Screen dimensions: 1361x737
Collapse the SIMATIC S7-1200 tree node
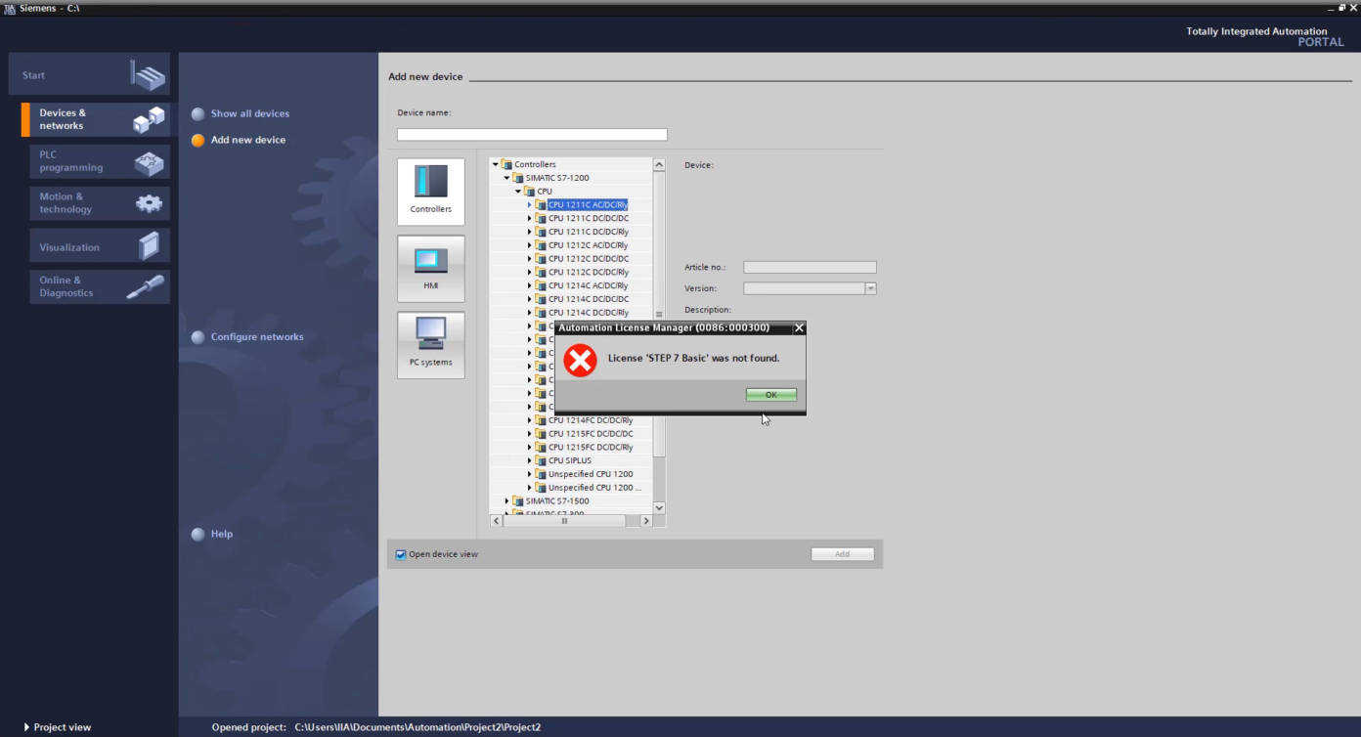pos(506,178)
